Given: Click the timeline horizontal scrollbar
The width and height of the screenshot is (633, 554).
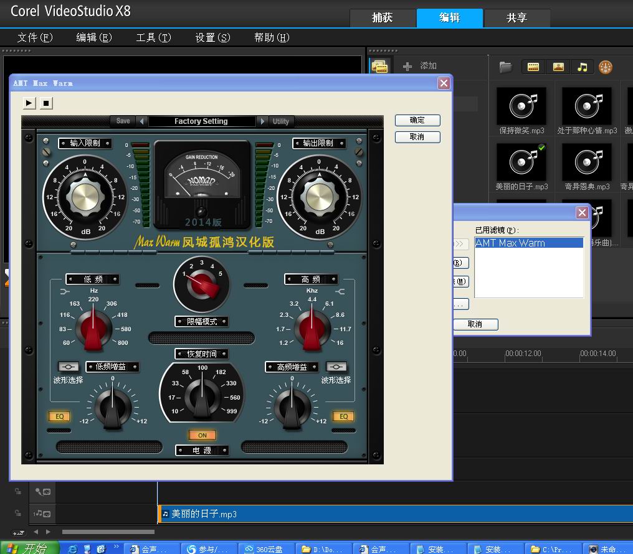Looking at the screenshot, I should coord(108,532).
